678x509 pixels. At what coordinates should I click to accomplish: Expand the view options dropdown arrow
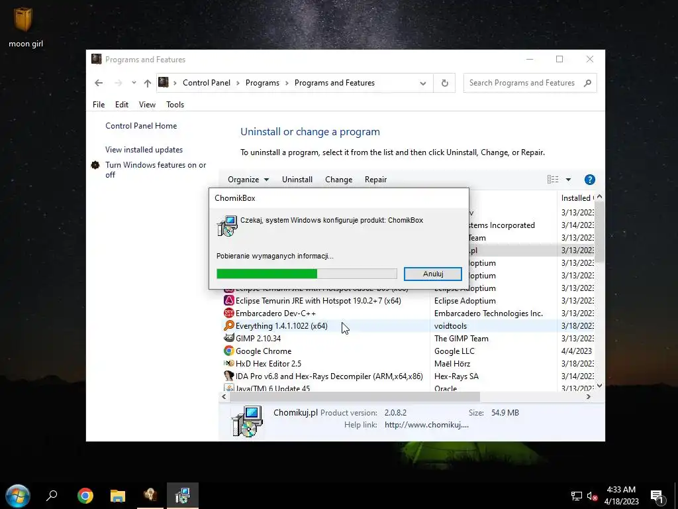click(568, 180)
